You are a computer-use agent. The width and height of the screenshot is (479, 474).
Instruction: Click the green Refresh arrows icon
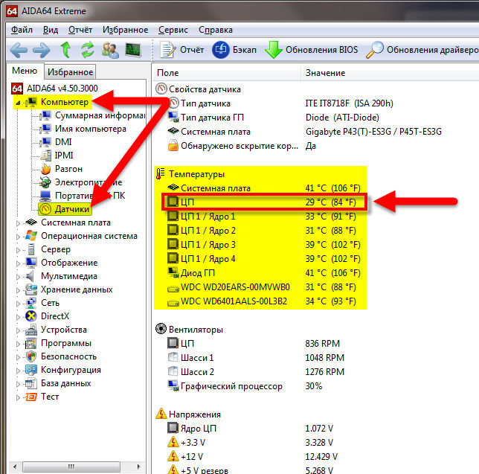tap(88, 50)
